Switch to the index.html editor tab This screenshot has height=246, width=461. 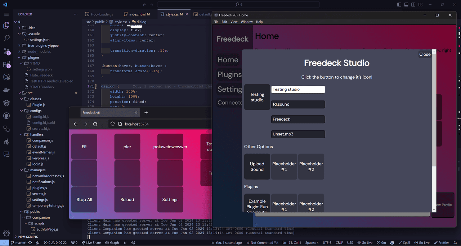point(137,14)
